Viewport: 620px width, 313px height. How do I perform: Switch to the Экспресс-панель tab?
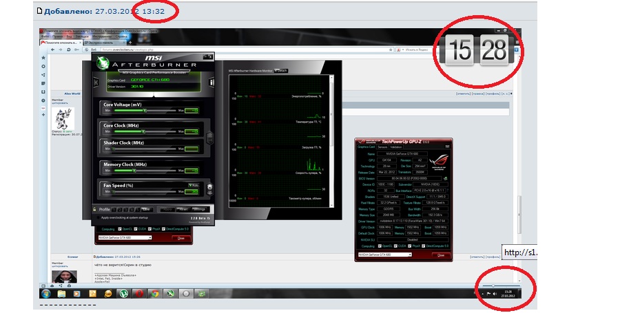(105, 42)
